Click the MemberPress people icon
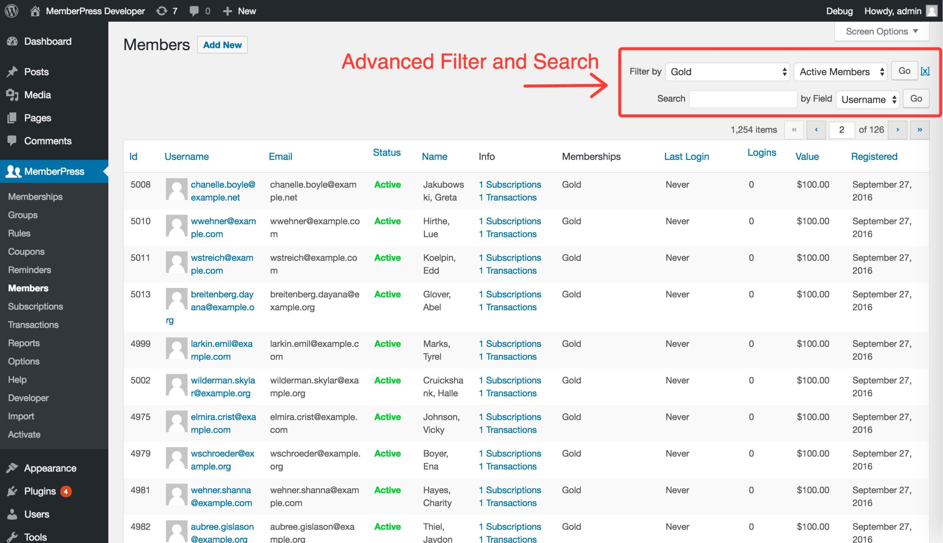The width and height of the screenshot is (943, 543). point(13,171)
